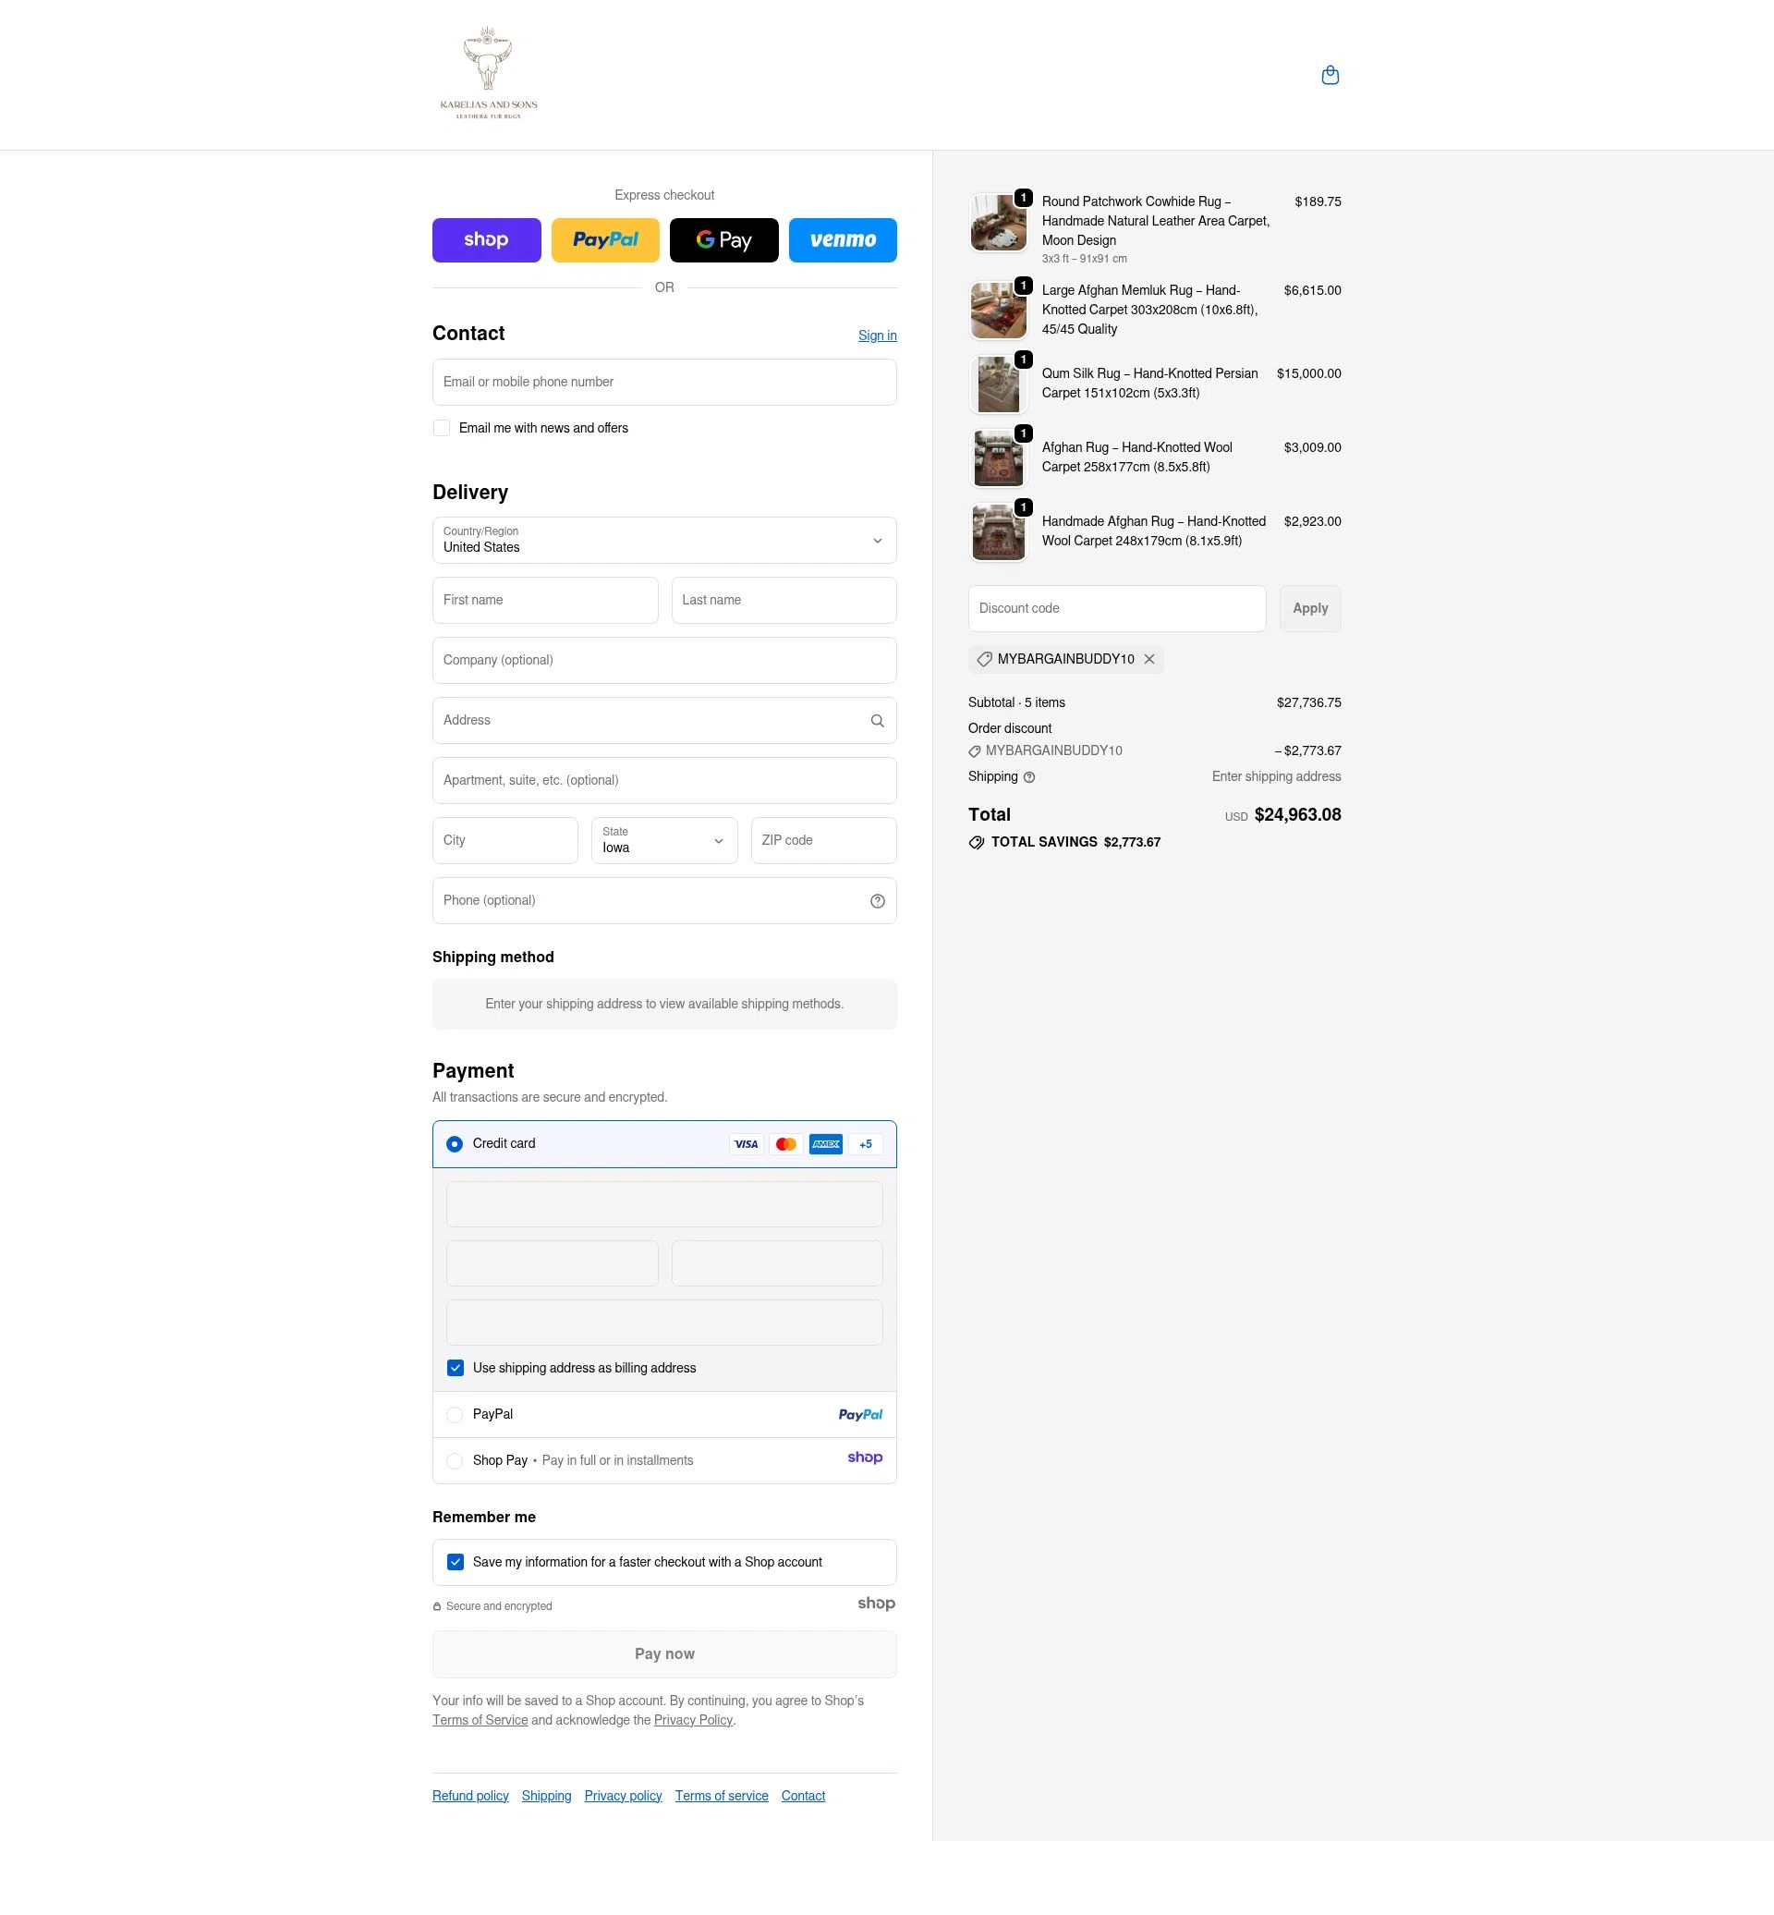Click the Qum Silk Rug thumbnail

click(999, 384)
